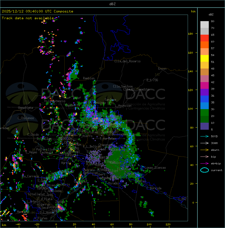This screenshot has height=228, width=225.
Task: Click the 'Uspallata' map label
Action: click(25, 108)
